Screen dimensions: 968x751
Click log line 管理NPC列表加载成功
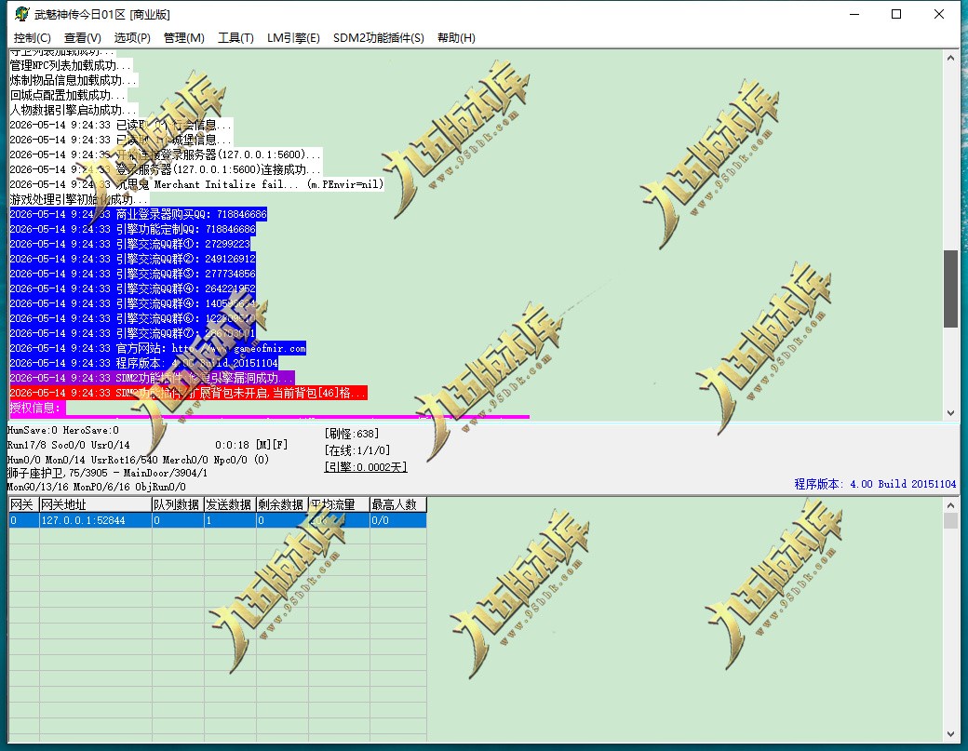(x=71, y=65)
